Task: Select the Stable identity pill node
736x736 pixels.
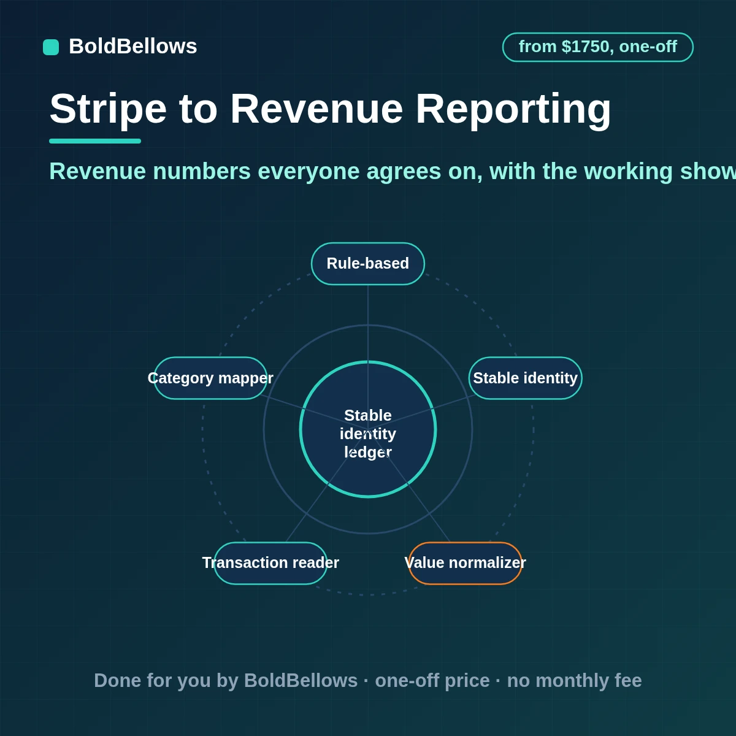Action: click(x=526, y=378)
